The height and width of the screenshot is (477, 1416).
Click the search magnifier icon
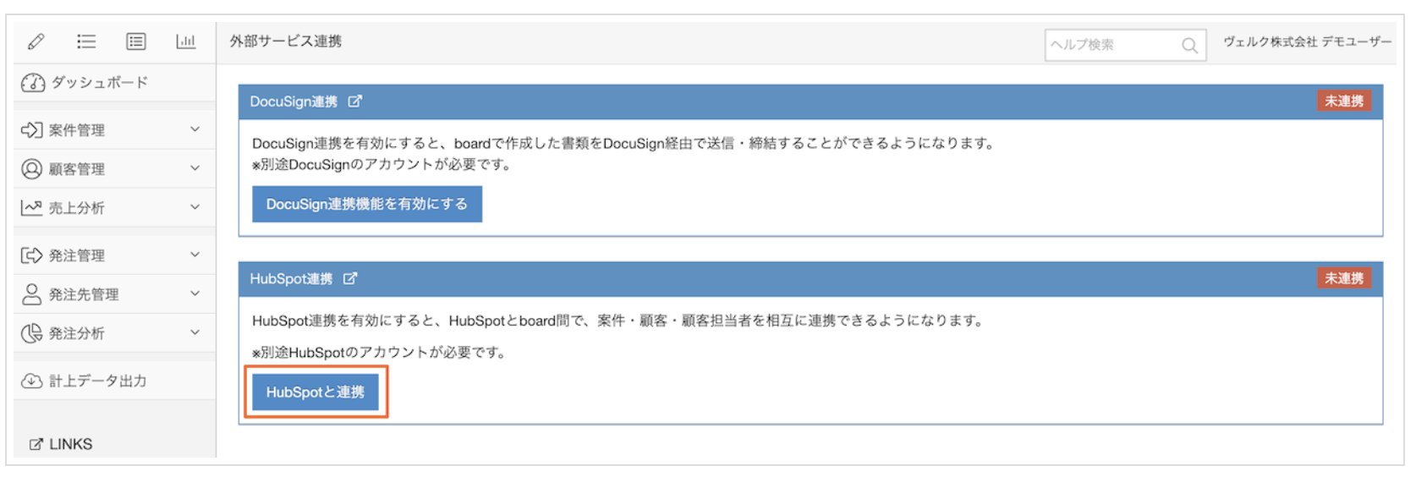[x=1189, y=46]
